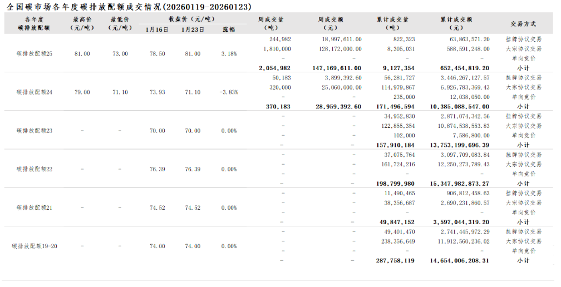This screenshot has height=287, width=561.
Task: Click the -3.83% 涨幅 value
Action: (228, 92)
